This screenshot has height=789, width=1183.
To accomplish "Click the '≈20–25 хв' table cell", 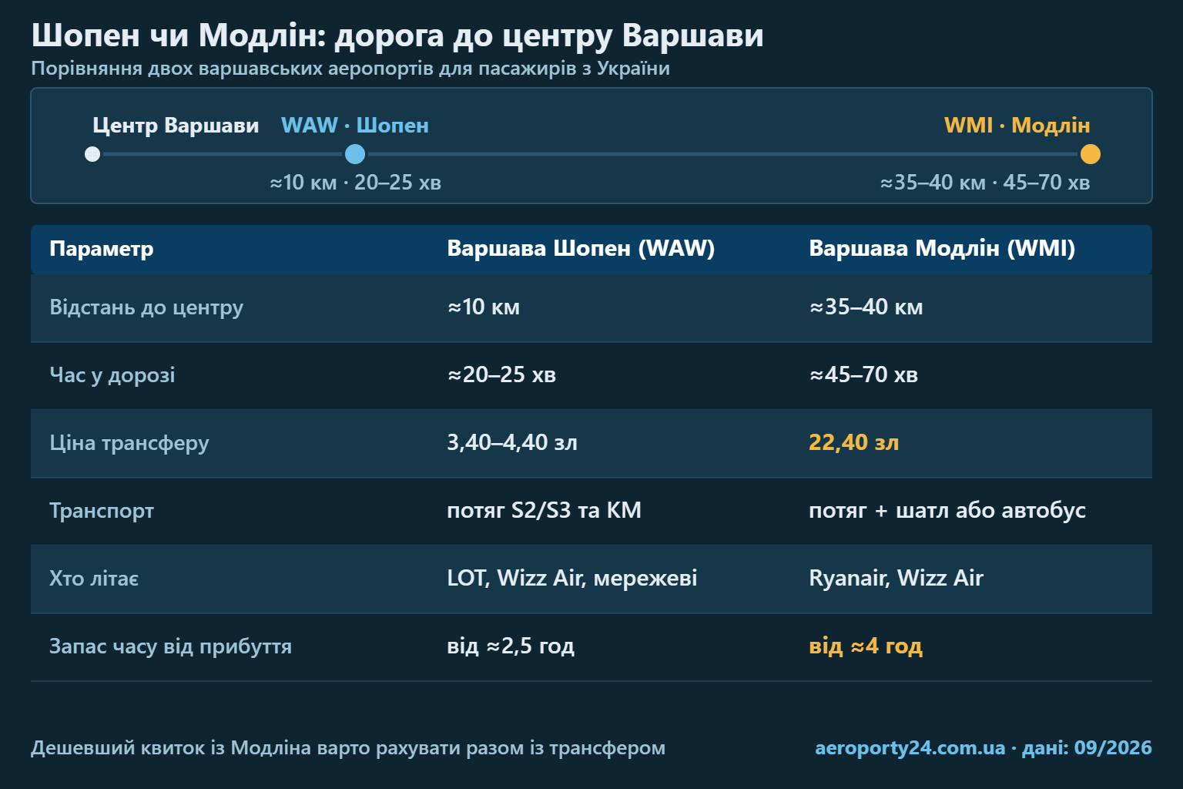I will (501, 375).
